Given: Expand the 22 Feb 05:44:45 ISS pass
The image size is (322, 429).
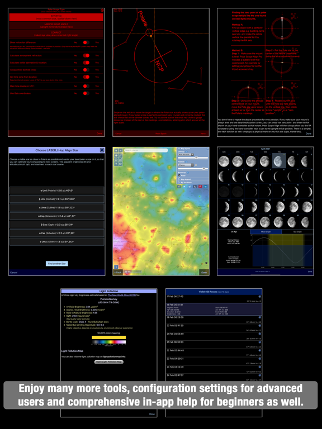Looking at the screenshot, I should [x=260, y=350].
